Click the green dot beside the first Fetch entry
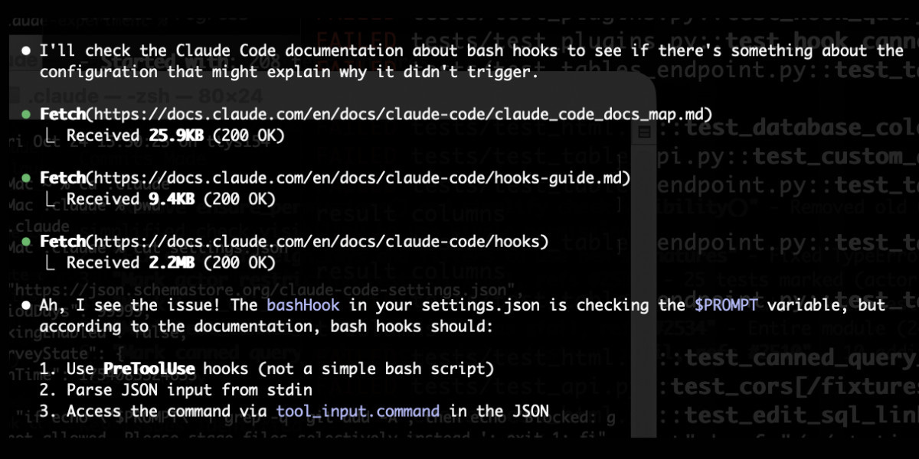Image resolution: width=919 pixels, height=459 pixels. (27, 113)
